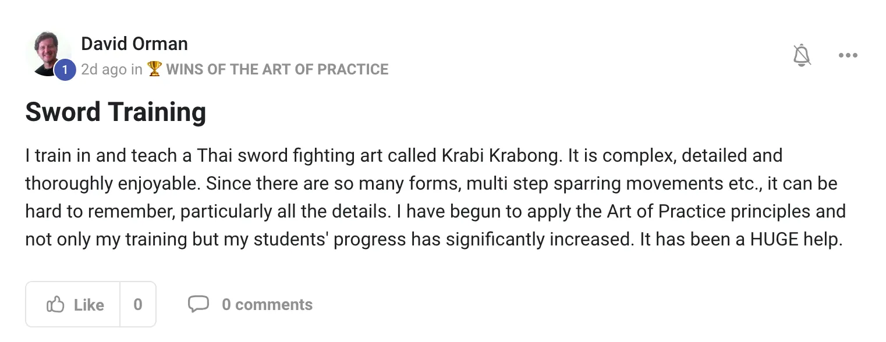Click the post body paragraph text
The width and height of the screenshot is (886, 342).
pos(435,198)
